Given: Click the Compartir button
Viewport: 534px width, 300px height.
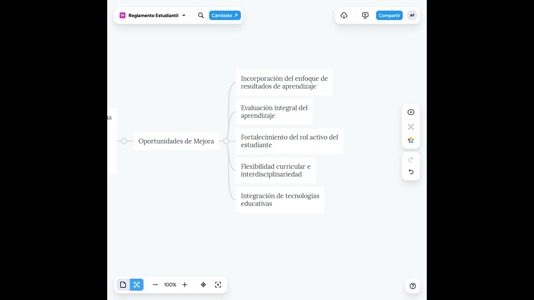Looking at the screenshot, I should (389, 15).
